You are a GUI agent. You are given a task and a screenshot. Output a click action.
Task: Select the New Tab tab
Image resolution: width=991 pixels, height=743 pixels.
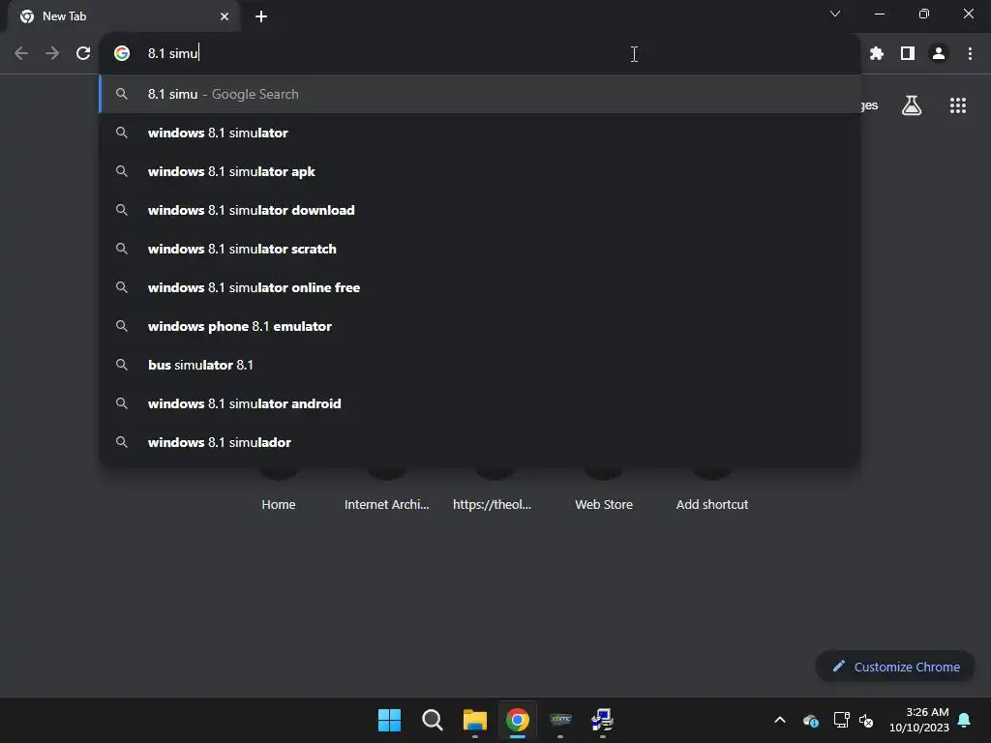pos(124,16)
